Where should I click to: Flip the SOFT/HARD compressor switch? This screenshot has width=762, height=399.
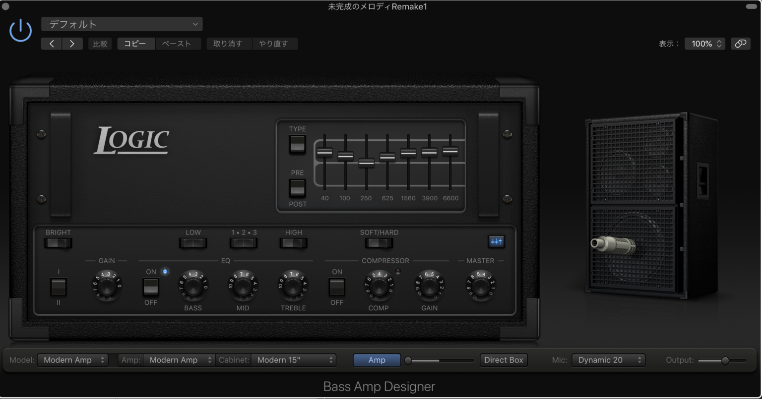379,243
